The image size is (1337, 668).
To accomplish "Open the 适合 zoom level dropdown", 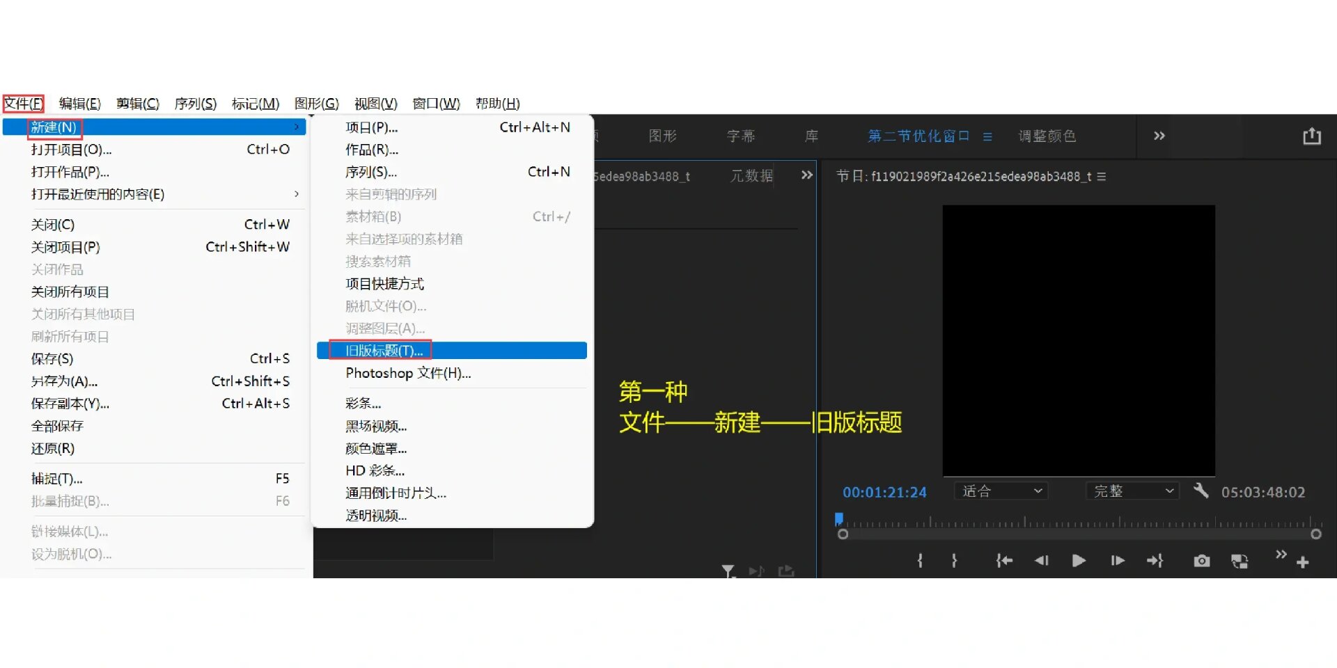I will point(1000,491).
